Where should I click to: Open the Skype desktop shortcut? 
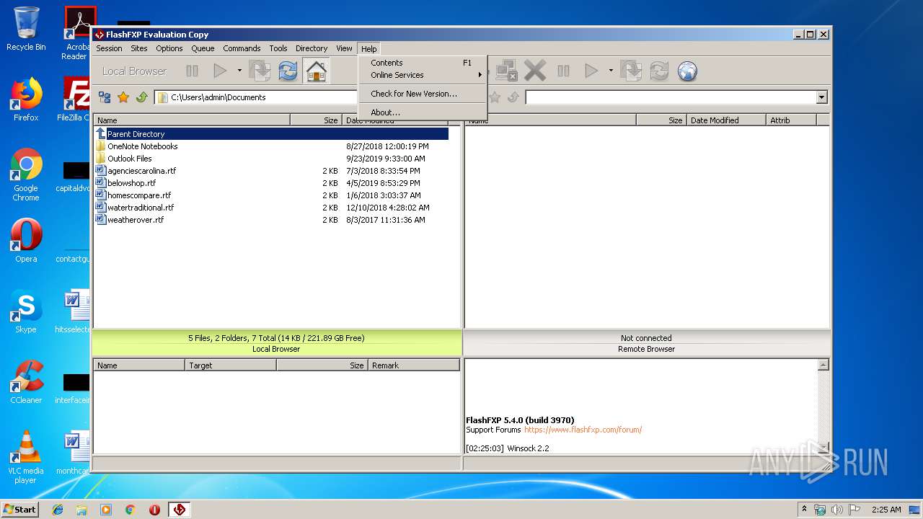pyautogui.click(x=26, y=312)
